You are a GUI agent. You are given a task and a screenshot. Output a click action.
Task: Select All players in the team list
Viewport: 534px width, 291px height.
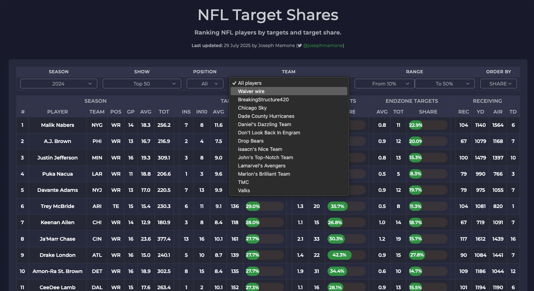tap(289, 83)
